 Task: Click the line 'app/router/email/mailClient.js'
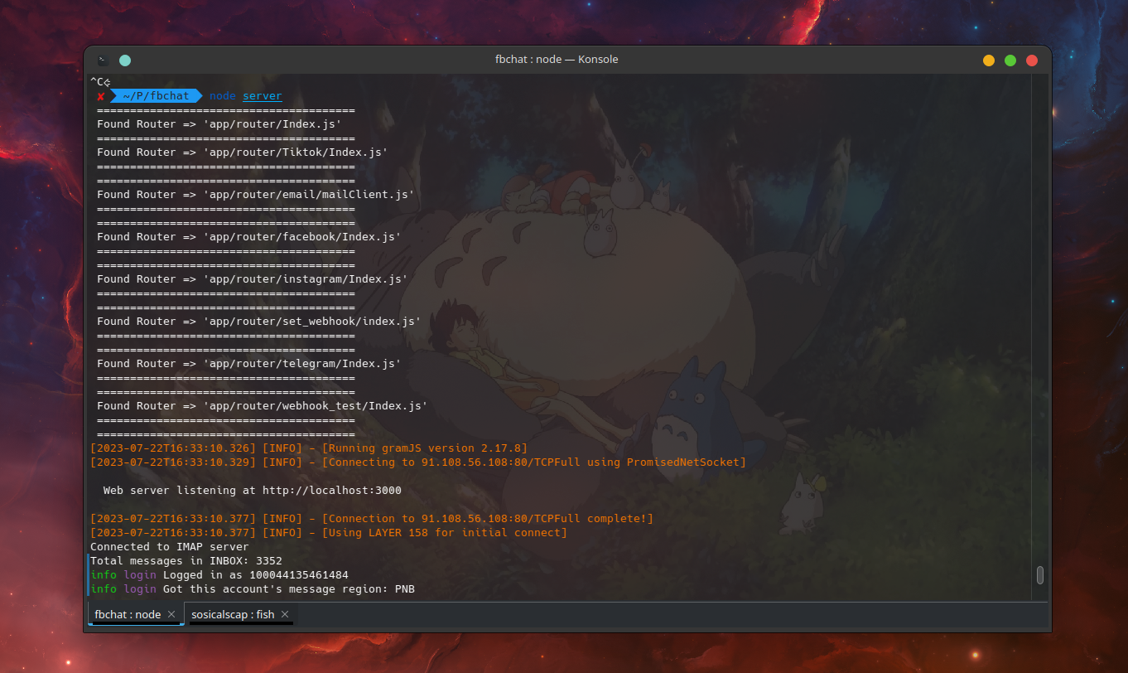tap(256, 194)
